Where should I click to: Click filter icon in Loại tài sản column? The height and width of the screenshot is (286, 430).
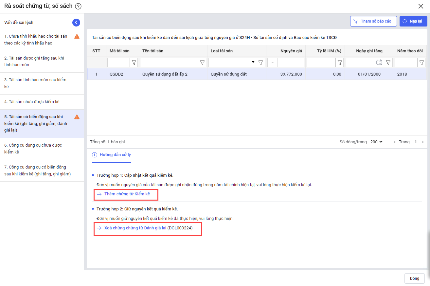260,63
